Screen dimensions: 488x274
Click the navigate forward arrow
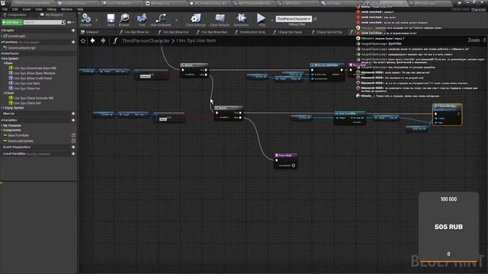(x=103, y=40)
